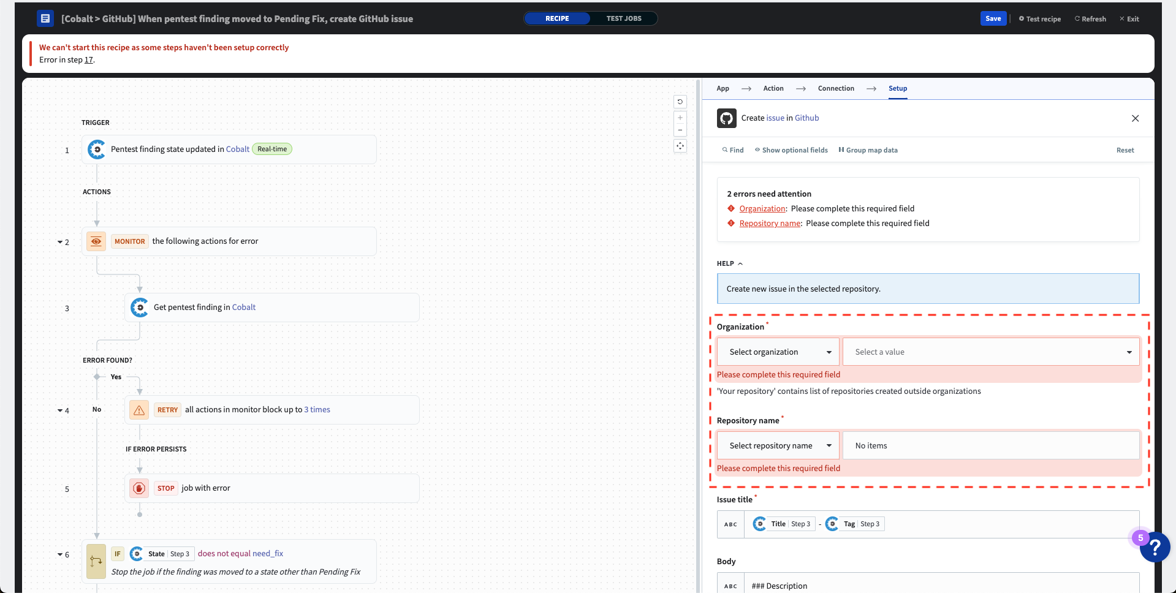Click the Cobalt link in step 3
Screen dimensions: 1176x593
click(244, 308)
